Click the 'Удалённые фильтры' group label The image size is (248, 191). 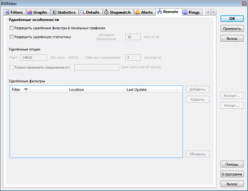pos(27,81)
